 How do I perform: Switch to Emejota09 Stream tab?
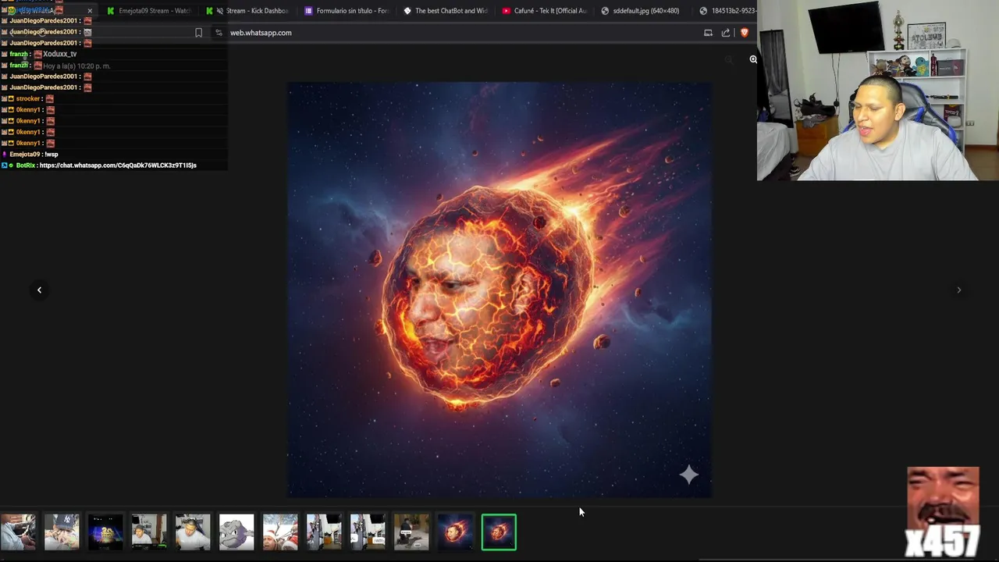tap(149, 11)
